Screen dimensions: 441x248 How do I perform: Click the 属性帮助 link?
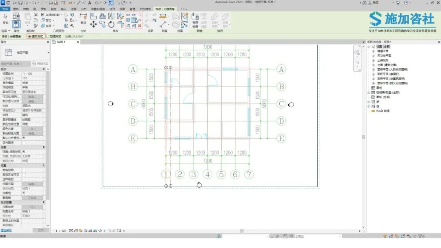tap(6, 230)
